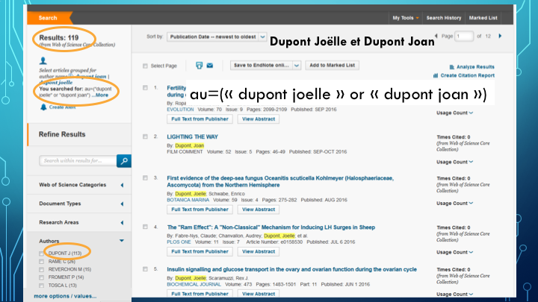Open Marked List
This screenshot has width=538, height=302.
(483, 18)
